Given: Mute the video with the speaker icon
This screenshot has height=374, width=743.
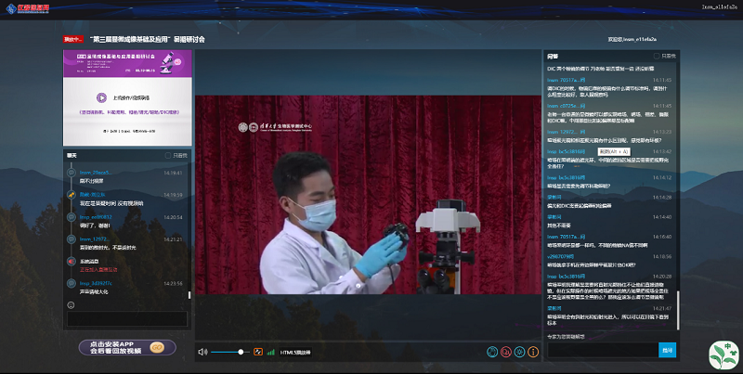Looking at the screenshot, I should [x=202, y=352].
